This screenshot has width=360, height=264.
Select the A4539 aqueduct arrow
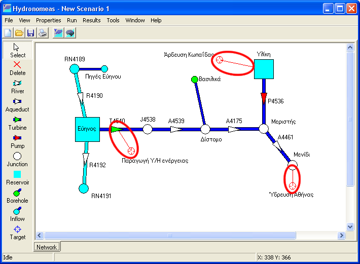176,130
